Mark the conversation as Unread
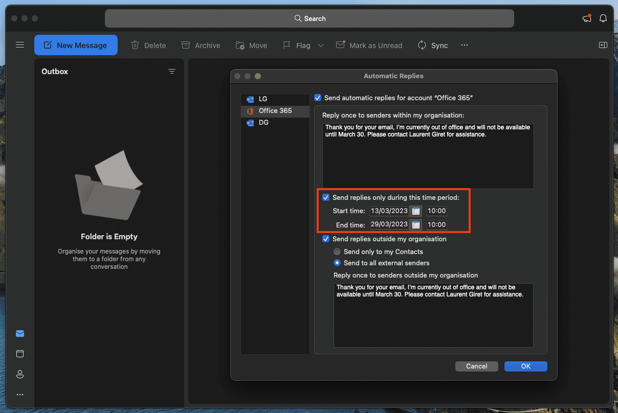This screenshot has height=413, width=618. pyautogui.click(x=369, y=45)
